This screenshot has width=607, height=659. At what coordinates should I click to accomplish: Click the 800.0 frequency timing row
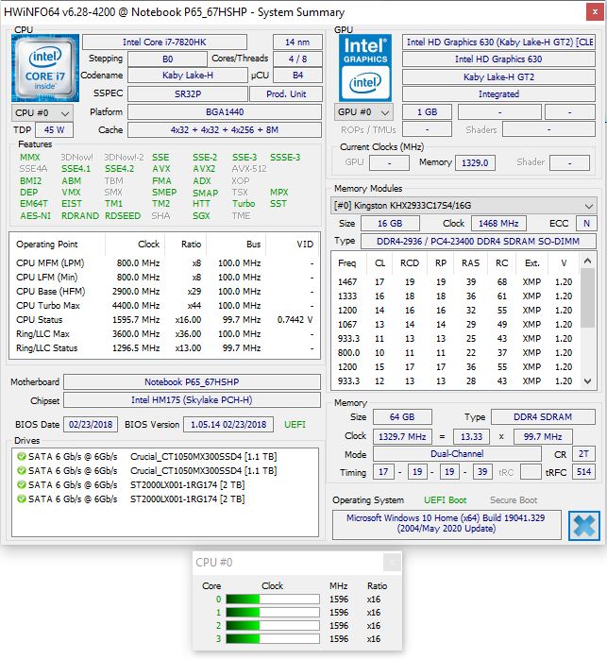tap(455, 352)
